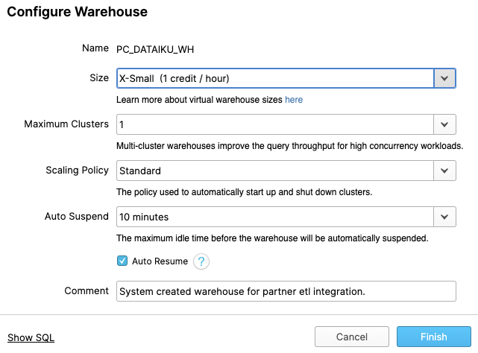Click the PC_DATAIKU_WH warehouse name text
This screenshot has height=353, width=478.
click(155, 50)
